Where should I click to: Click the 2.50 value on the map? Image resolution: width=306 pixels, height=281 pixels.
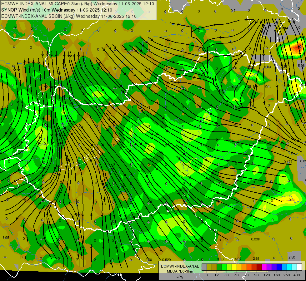tap(292, 257)
